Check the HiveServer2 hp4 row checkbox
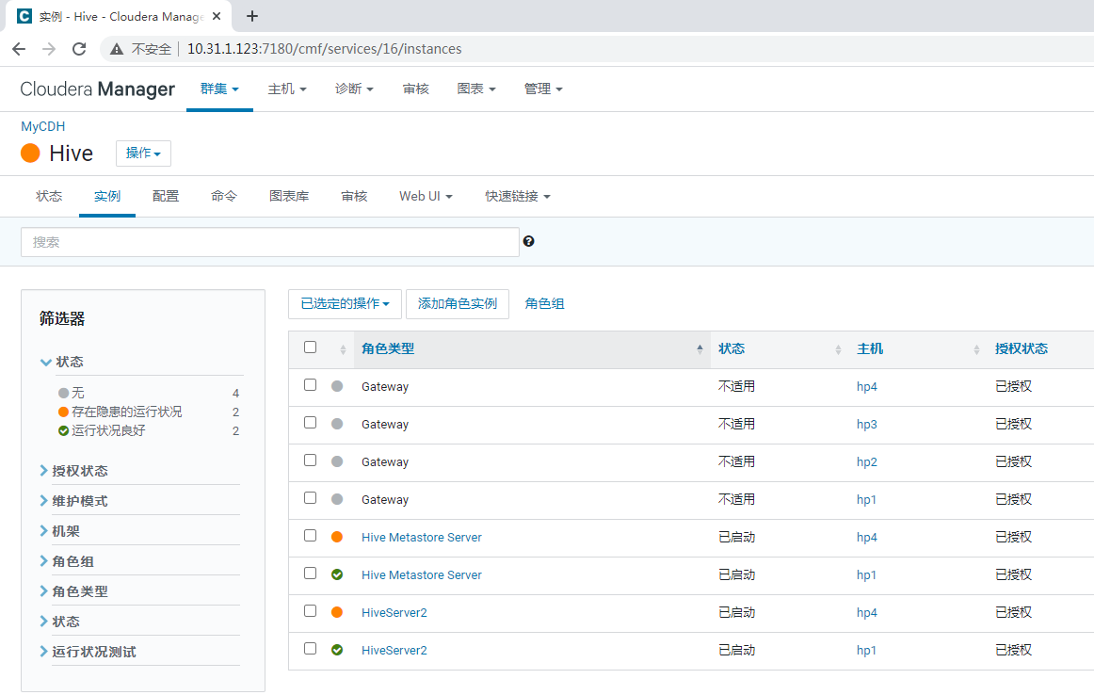This screenshot has height=695, width=1094. pos(311,610)
